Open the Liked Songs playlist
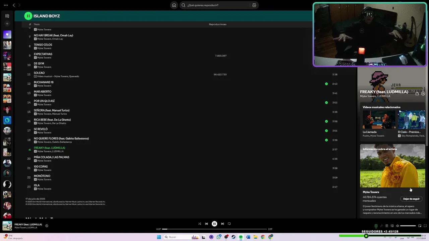 pyautogui.click(x=7, y=34)
